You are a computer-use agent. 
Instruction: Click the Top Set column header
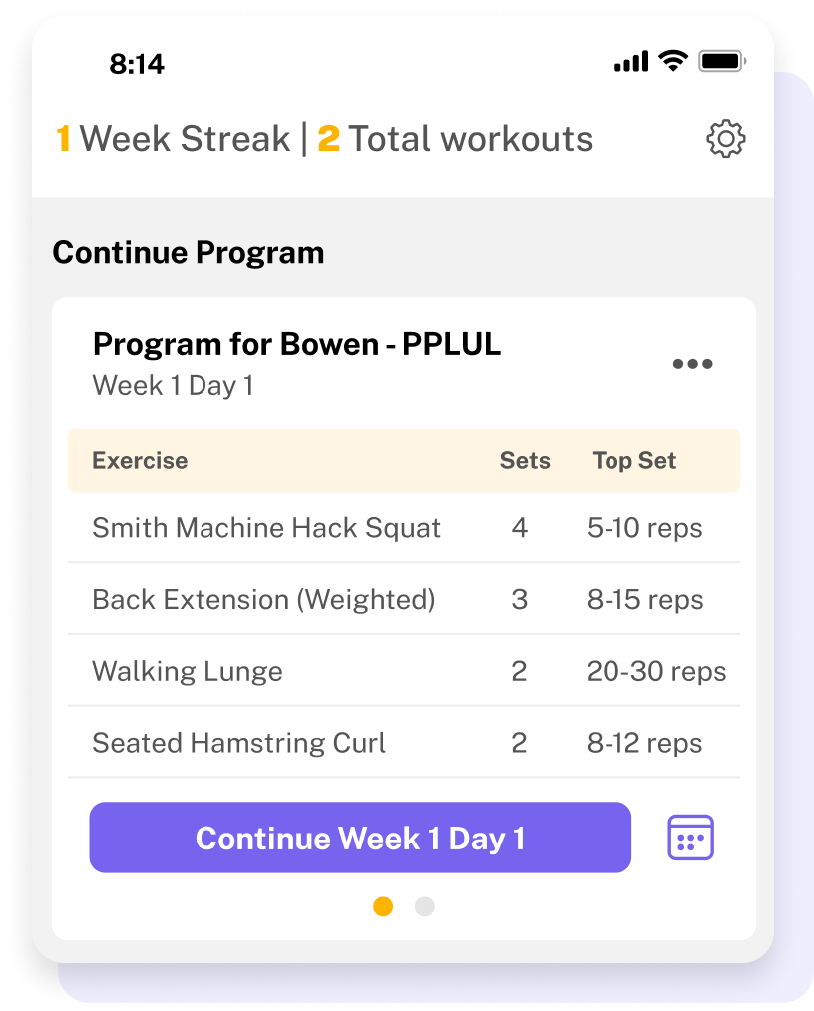pyautogui.click(x=634, y=461)
